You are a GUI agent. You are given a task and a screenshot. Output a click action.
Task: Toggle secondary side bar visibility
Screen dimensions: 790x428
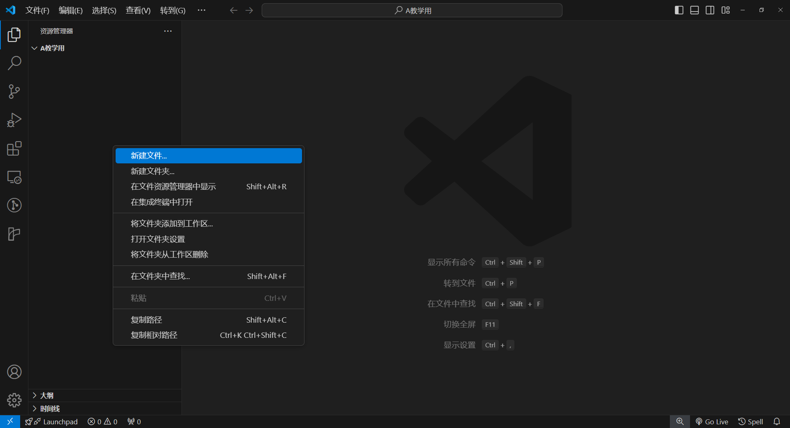pos(710,10)
